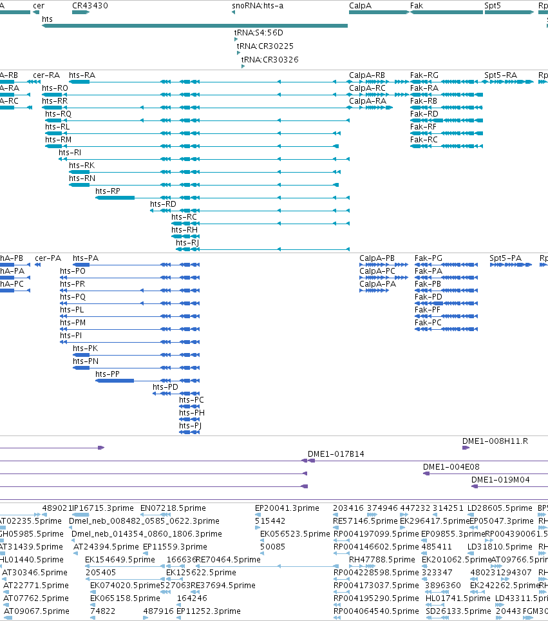Select the hts-RP transcript label
Image resolution: width=548 pixels, height=621 pixels.
point(108,191)
